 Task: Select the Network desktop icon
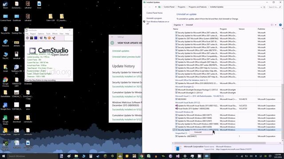pos(5,43)
